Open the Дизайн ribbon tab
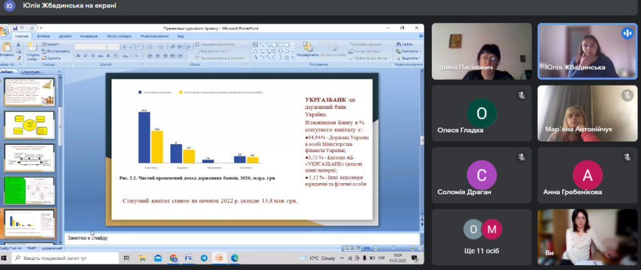 tap(65, 36)
